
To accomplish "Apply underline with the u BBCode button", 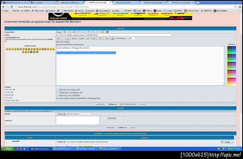I will [68, 38].
